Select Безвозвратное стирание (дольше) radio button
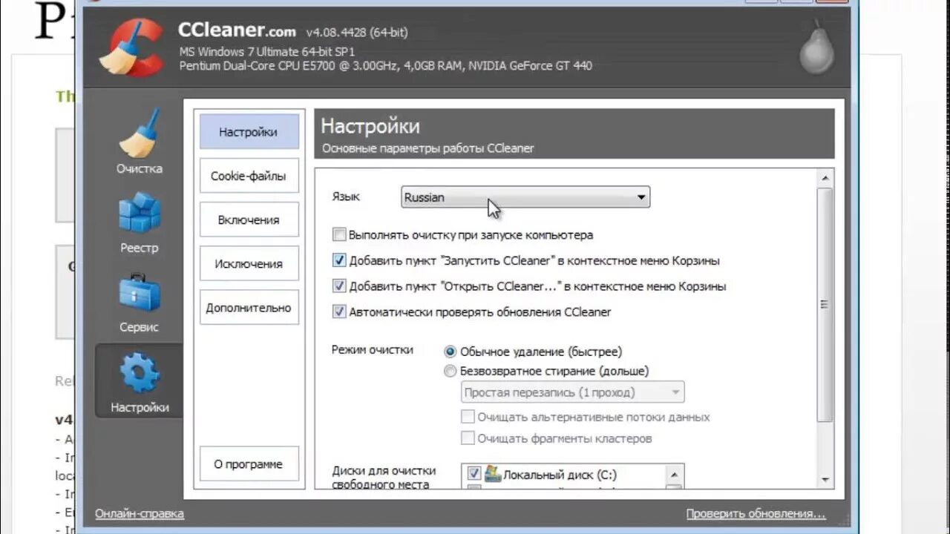Image resolution: width=950 pixels, height=534 pixels. coord(451,371)
